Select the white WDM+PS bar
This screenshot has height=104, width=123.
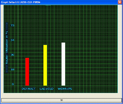63,64
